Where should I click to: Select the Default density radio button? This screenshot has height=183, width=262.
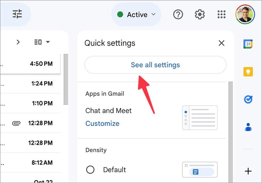click(x=90, y=170)
